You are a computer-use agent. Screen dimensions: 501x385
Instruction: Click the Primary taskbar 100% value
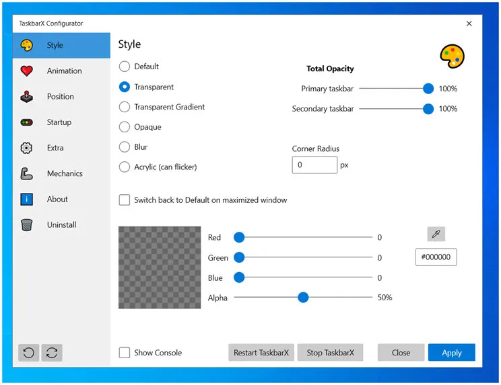pos(448,89)
